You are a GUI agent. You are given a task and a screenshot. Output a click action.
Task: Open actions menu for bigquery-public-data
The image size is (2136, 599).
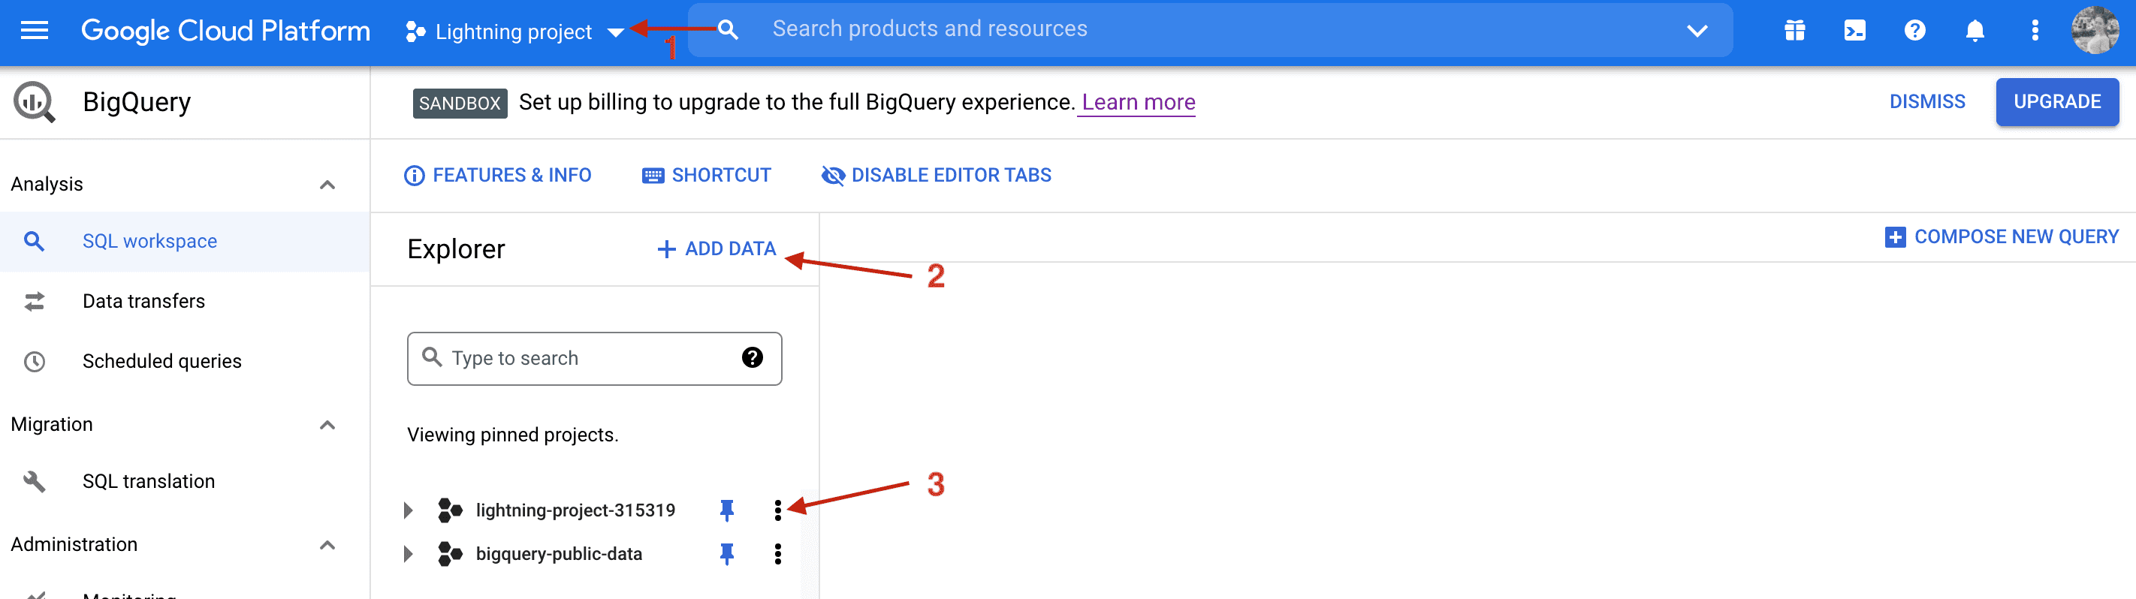pyautogui.click(x=777, y=553)
